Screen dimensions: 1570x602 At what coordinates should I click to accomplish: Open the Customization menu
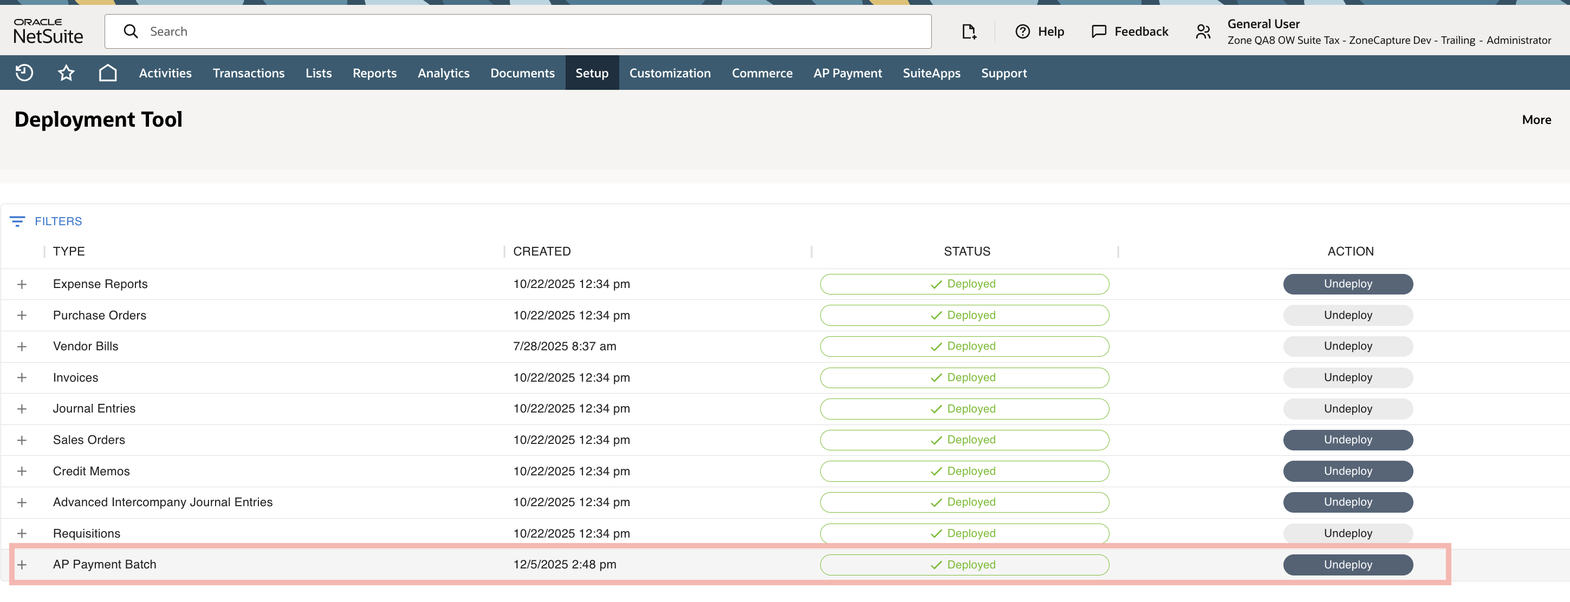[670, 73]
